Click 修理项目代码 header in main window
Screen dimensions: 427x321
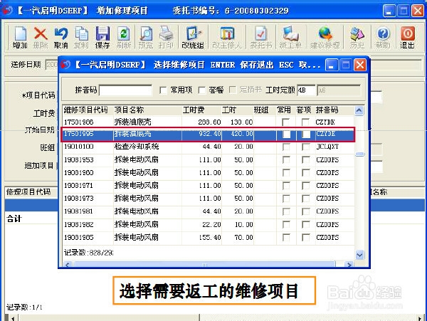tap(28, 192)
